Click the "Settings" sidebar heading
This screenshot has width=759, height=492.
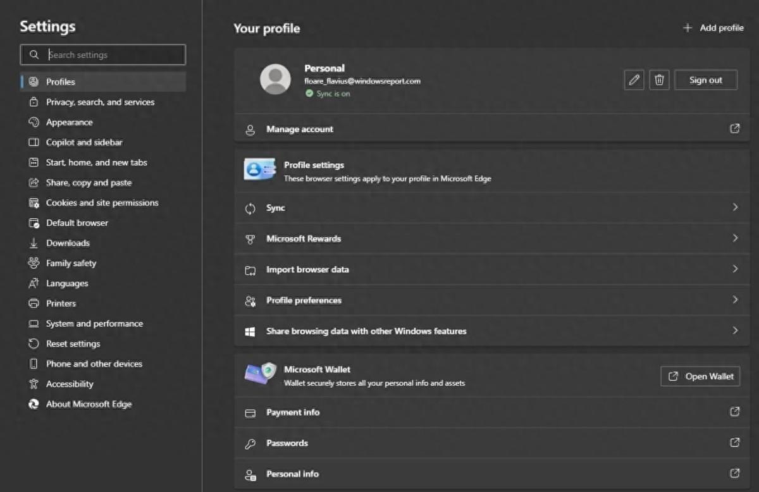[x=47, y=26]
